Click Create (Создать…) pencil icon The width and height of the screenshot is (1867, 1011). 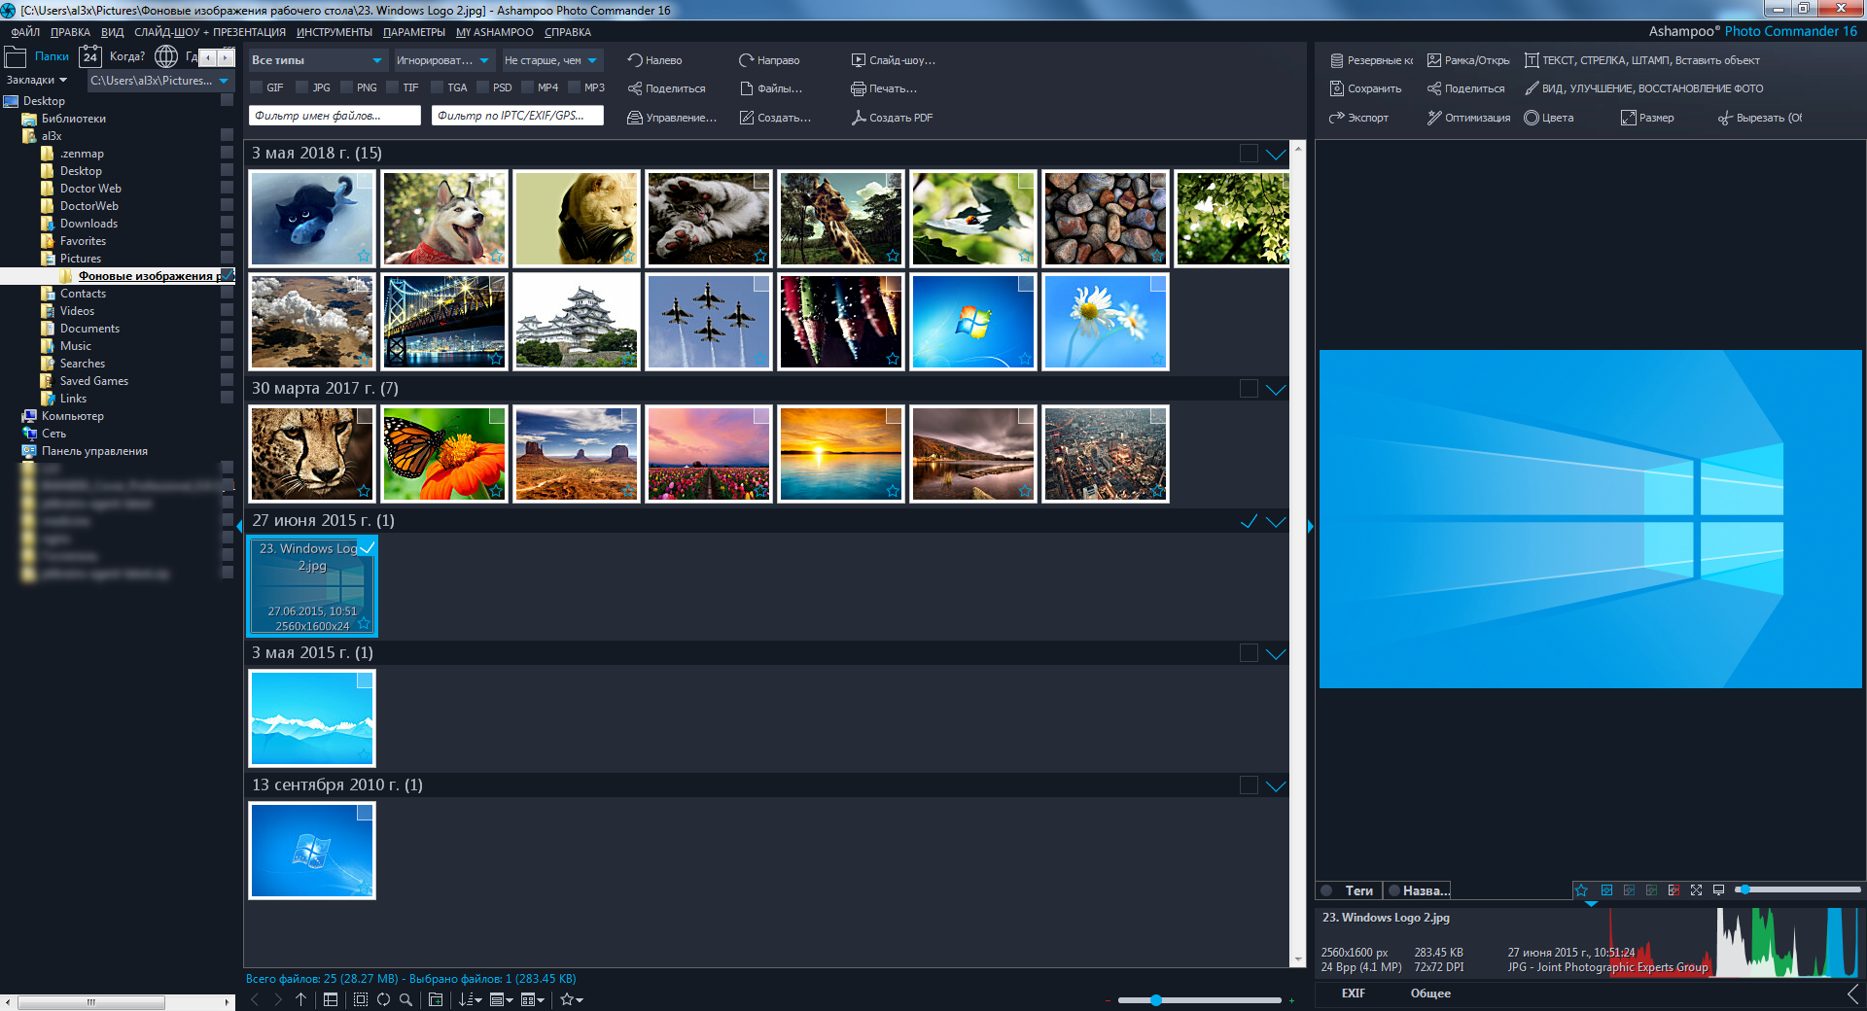point(747,118)
